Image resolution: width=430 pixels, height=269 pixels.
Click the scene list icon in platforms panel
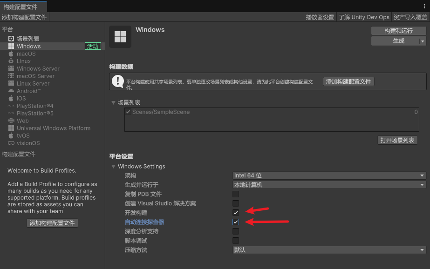click(x=11, y=39)
